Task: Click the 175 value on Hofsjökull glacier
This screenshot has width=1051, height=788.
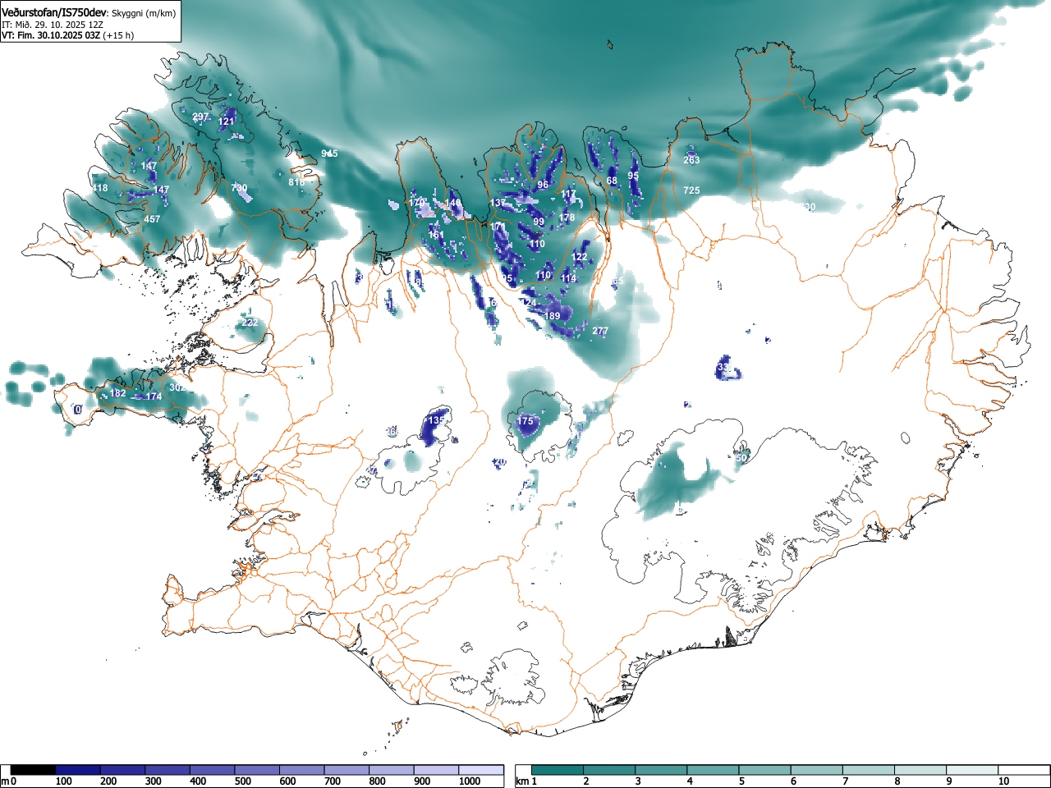Action: point(525,421)
